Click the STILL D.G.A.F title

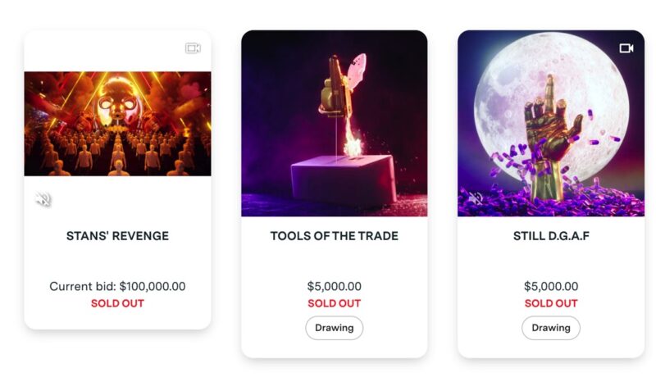[x=550, y=236]
